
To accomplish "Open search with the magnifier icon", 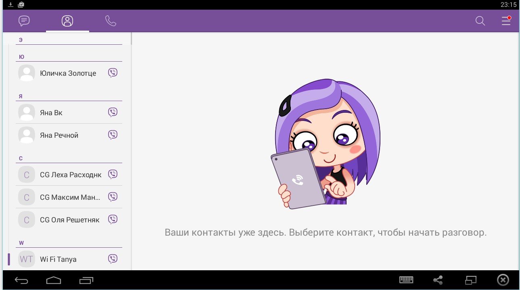I will (480, 21).
